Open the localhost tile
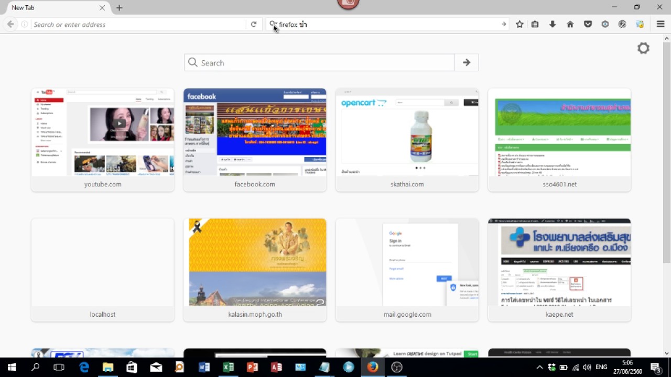Screen dimensions: 671x377 point(103,270)
